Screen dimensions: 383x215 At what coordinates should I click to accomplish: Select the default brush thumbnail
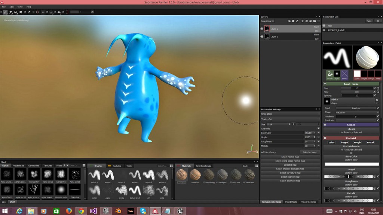tap(135, 191)
